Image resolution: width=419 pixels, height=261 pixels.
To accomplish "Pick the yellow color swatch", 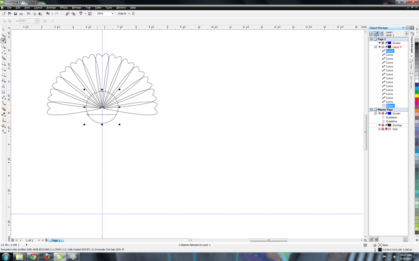I will (x=416, y=96).
